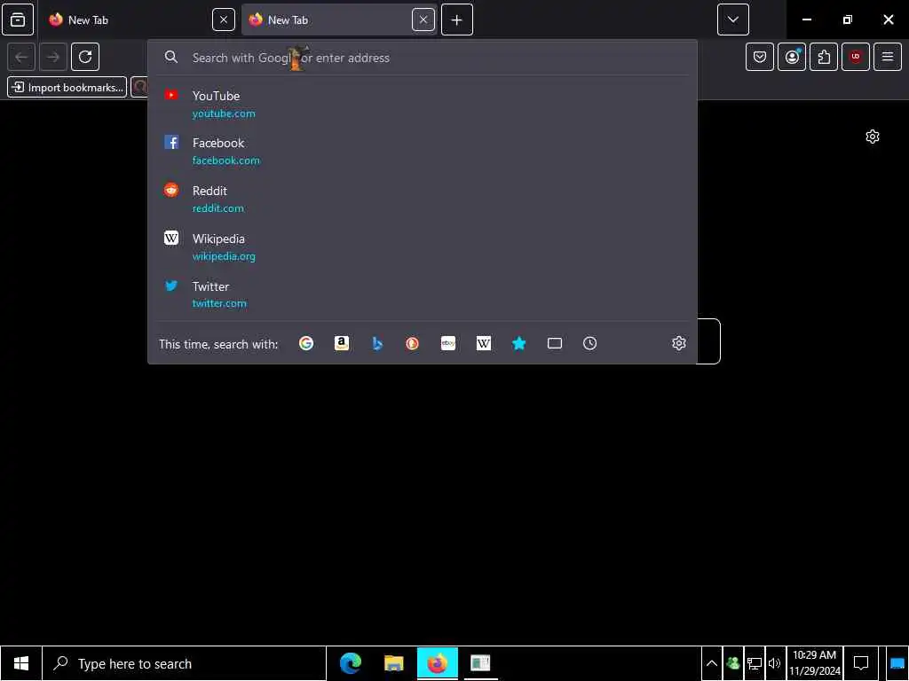Select Firefox taskbar icon
This screenshot has width=909, height=681.
click(437, 663)
